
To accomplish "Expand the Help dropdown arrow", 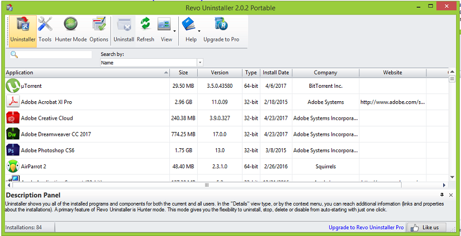I will coord(199,31).
